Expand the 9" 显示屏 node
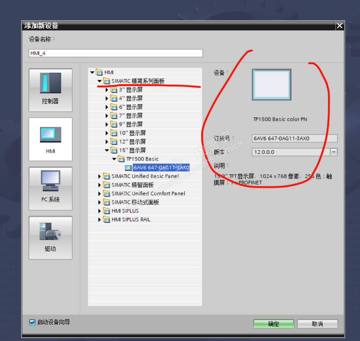360x341 pixels. coord(107,125)
